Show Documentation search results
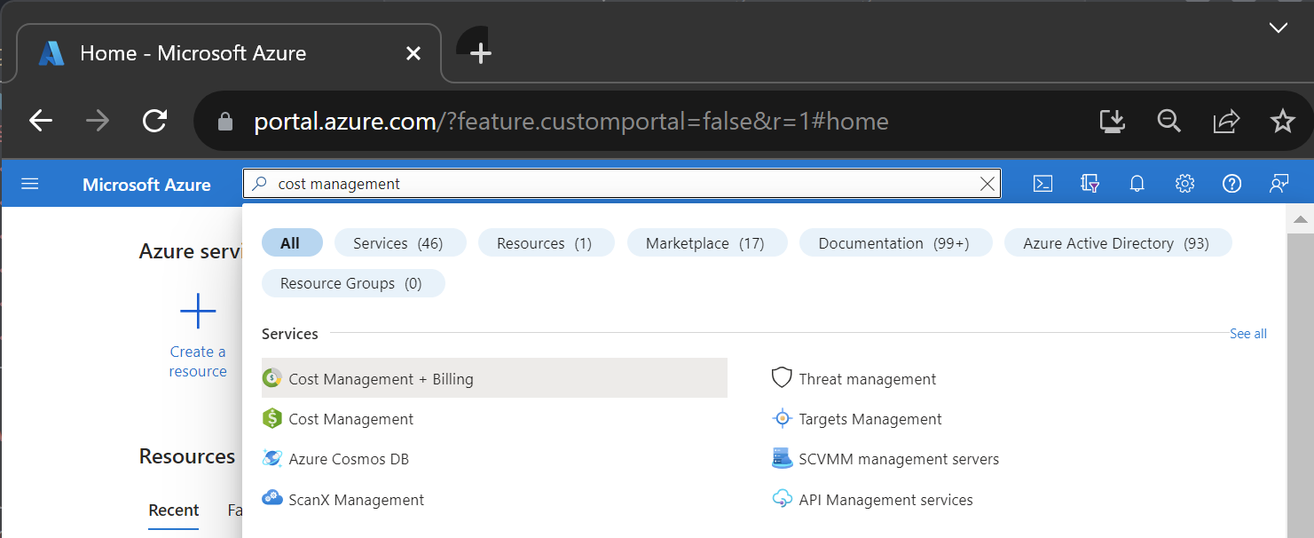Viewport: 1314px width, 538px height. pos(893,243)
